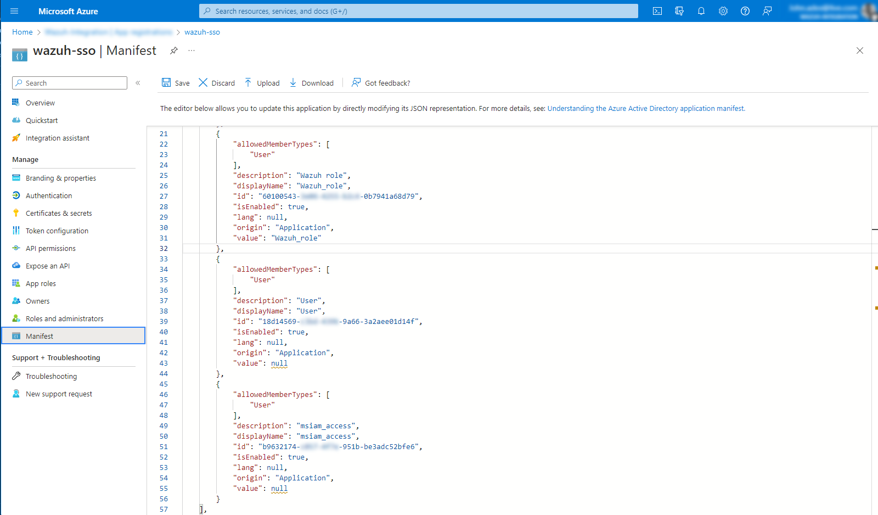Viewport: 878px width, 515px height.
Task: Open Roles and administrators
Action: (64, 318)
